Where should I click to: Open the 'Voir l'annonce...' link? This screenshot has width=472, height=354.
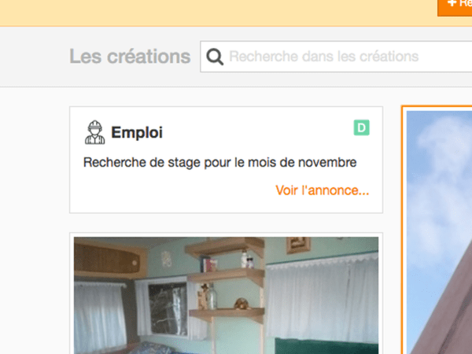(322, 190)
